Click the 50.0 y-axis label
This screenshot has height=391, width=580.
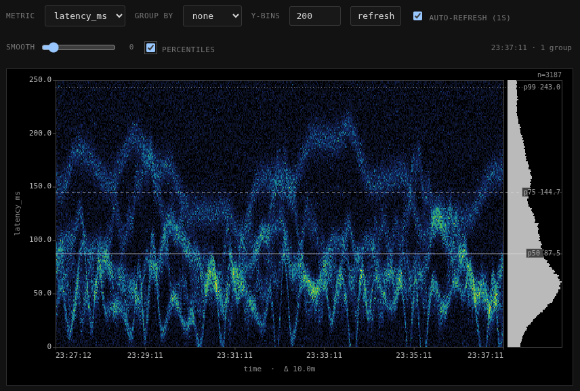point(42,293)
